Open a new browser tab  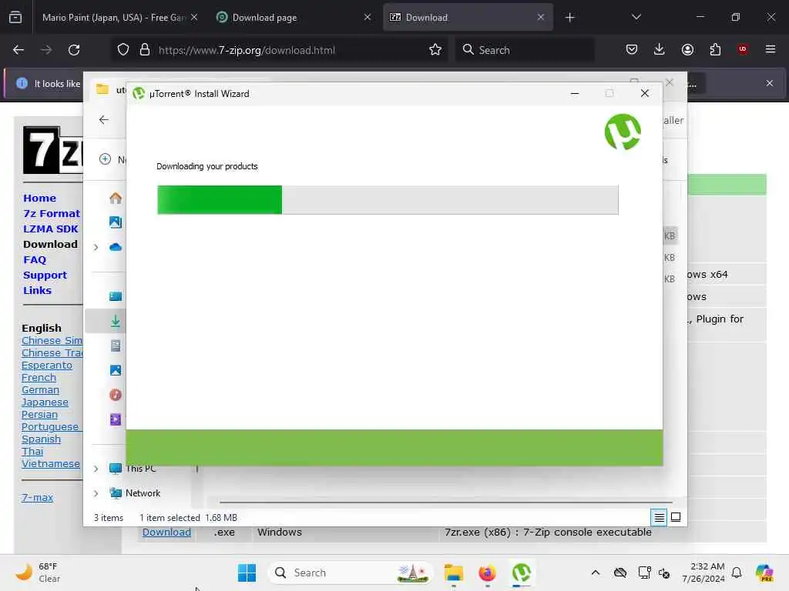(569, 18)
